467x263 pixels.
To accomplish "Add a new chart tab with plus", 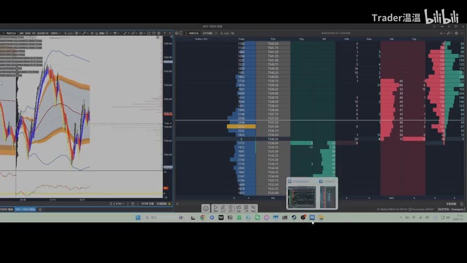I will [40, 209].
